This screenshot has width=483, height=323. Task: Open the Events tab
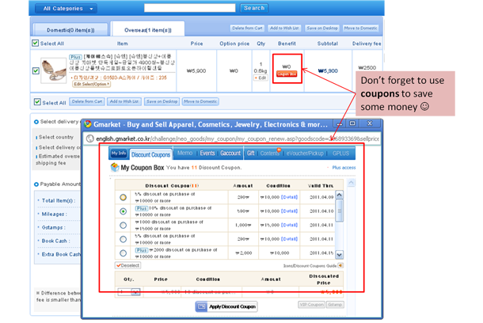(x=207, y=153)
